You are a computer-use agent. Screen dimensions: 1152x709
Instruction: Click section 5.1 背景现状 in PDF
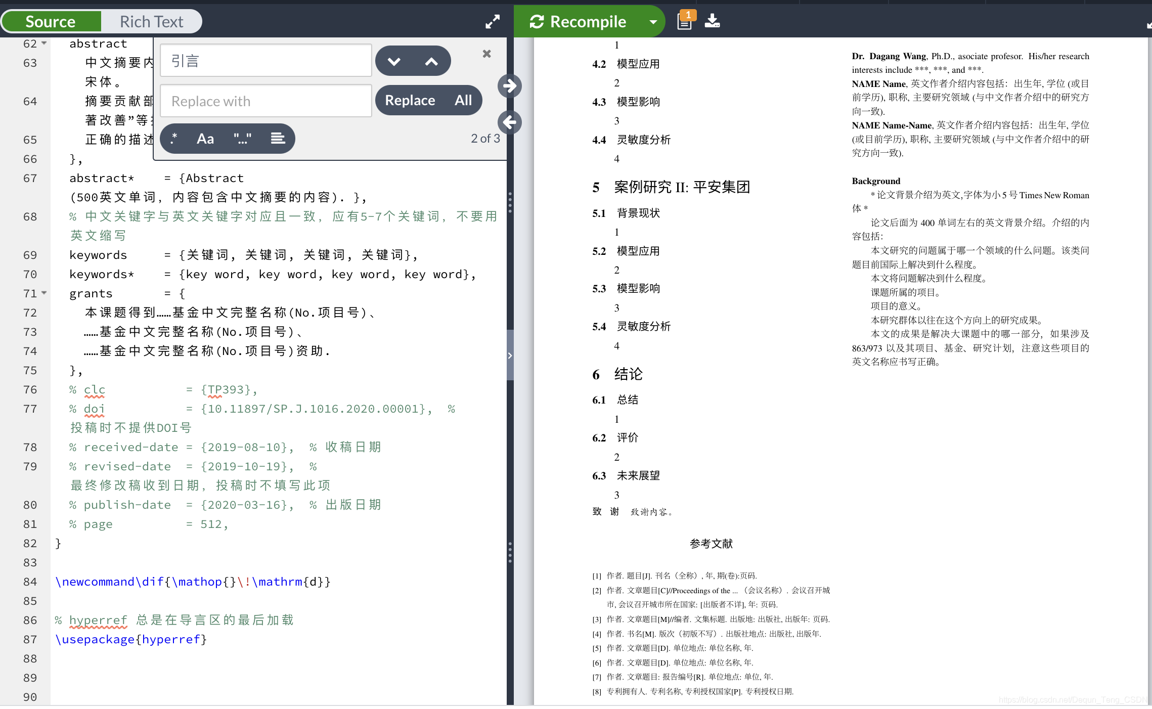pos(626,213)
